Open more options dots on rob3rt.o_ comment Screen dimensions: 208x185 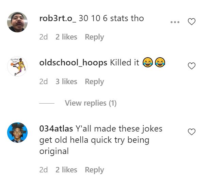tap(175, 22)
